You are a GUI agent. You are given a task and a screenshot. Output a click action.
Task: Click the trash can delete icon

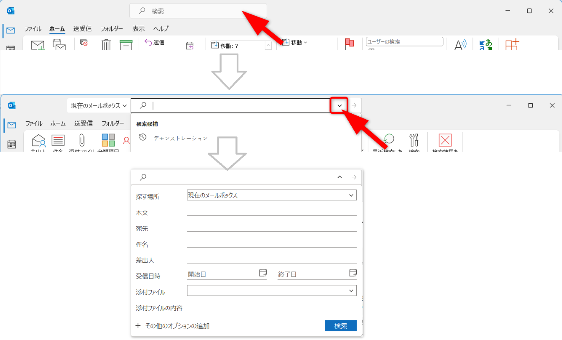tap(106, 44)
